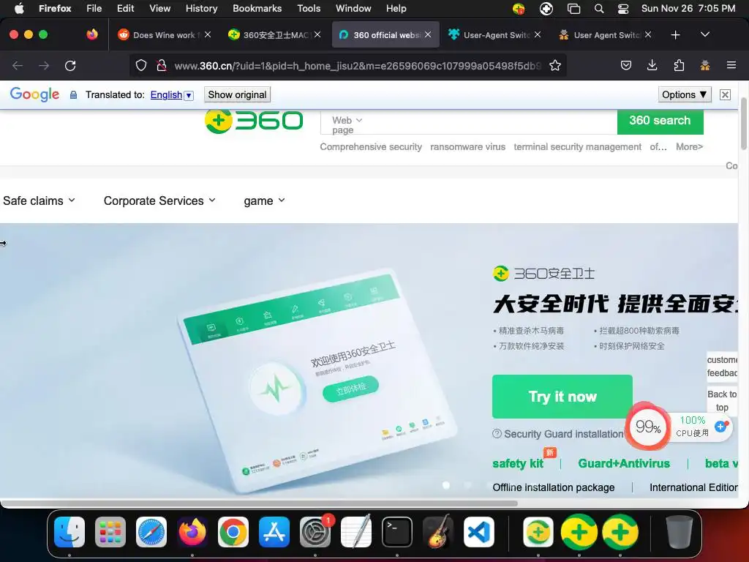Viewport: 749px width, 562px height.
Task: Bookmark this page with the star icon
Action: [x=555, y=65]
